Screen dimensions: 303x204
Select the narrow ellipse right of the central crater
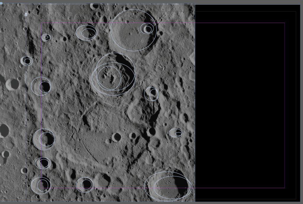coord(151,94)
